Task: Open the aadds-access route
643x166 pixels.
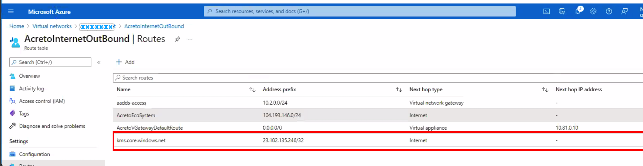Action: [131, 103]
